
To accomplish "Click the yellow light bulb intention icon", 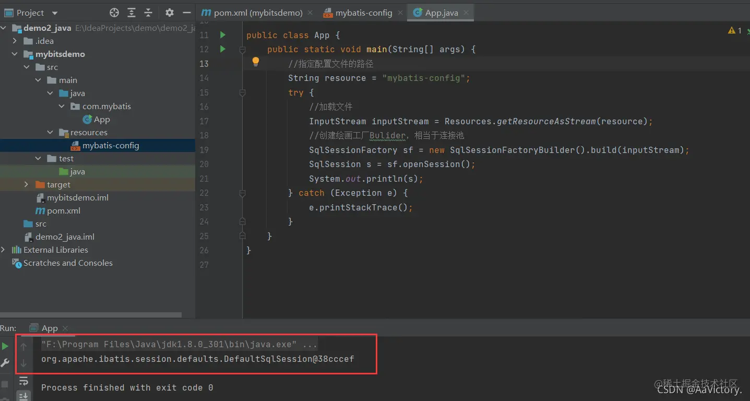I will (x=256, y=62).
